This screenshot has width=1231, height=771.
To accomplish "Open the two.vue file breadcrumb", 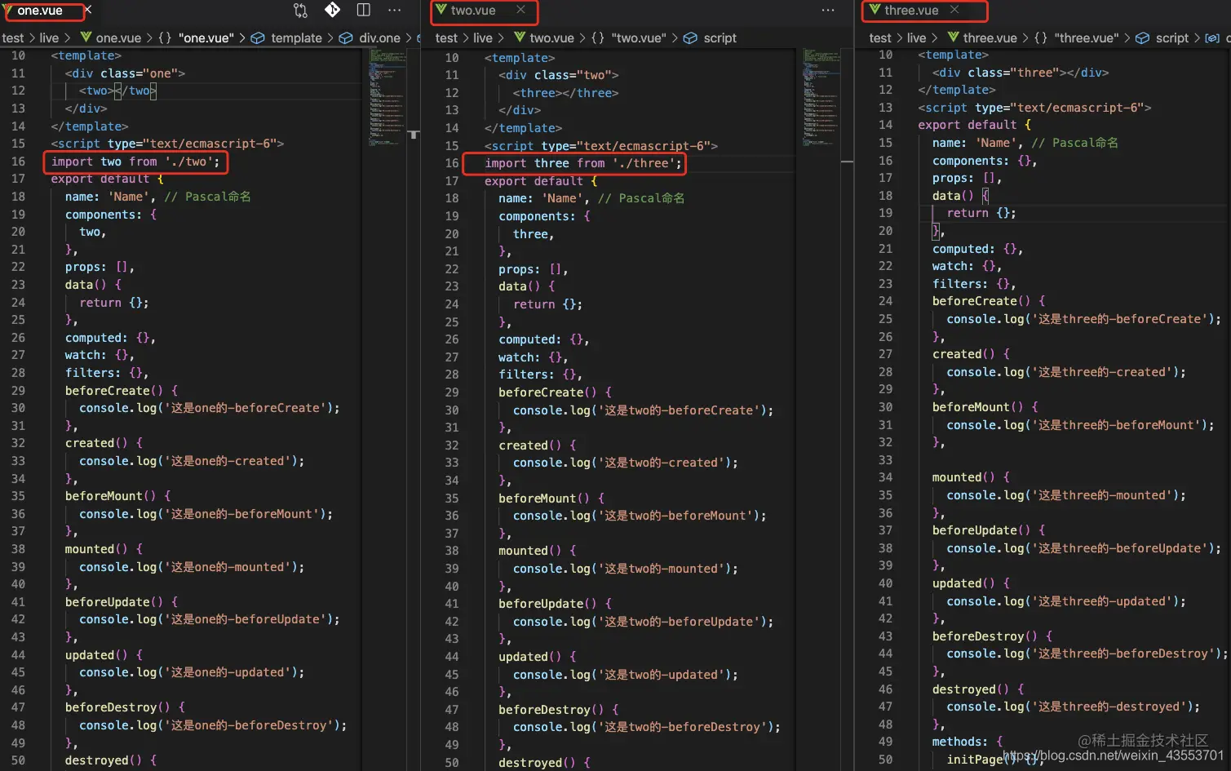I will click(x=551, y=38).
